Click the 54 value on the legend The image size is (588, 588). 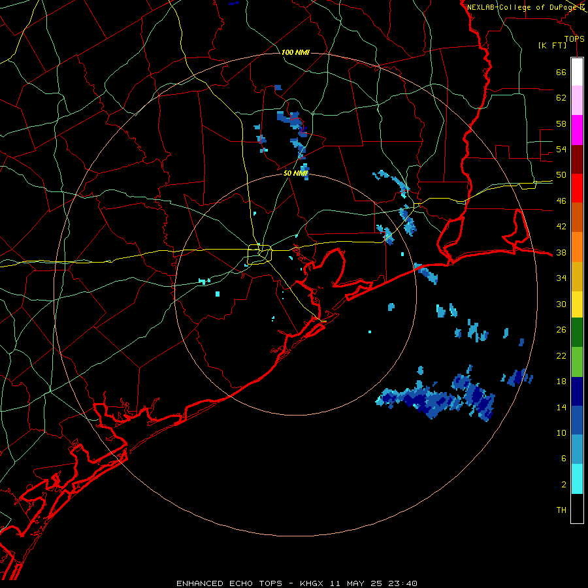[x=561, y=149]
